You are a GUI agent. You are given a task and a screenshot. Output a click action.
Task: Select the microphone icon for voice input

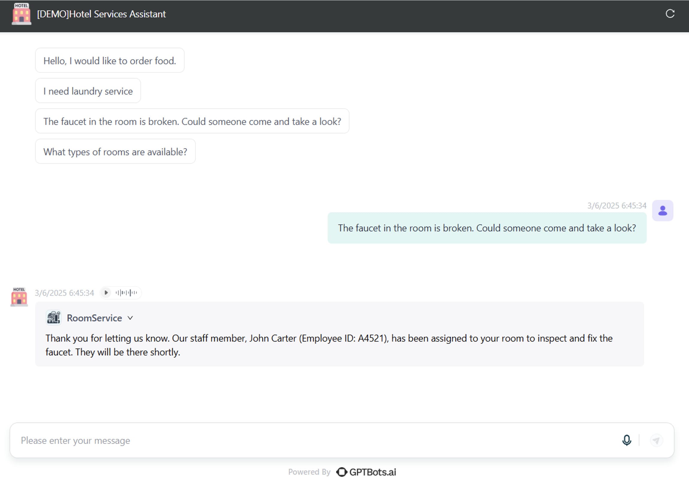[626, 441]
